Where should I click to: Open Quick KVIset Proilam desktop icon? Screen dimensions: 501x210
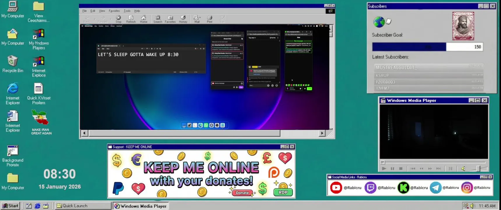click(x=38, y=94)
